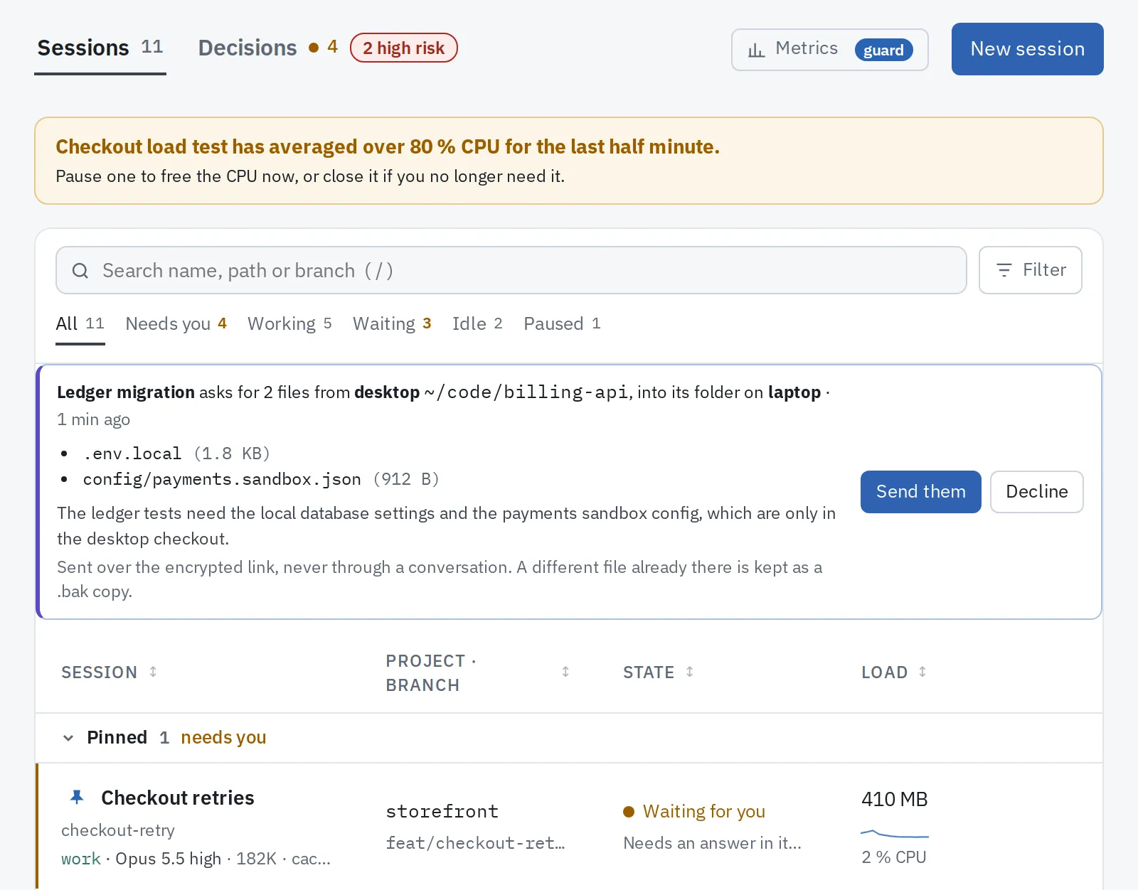Start a New session
This screenshot has width=1138, height=890.
pos(1027,49)
